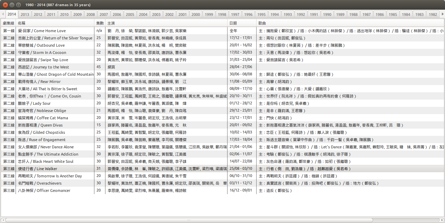Screen dimensions: 445x223
Task: Go to the 1990 tab
Action: (x=327, y=15)
